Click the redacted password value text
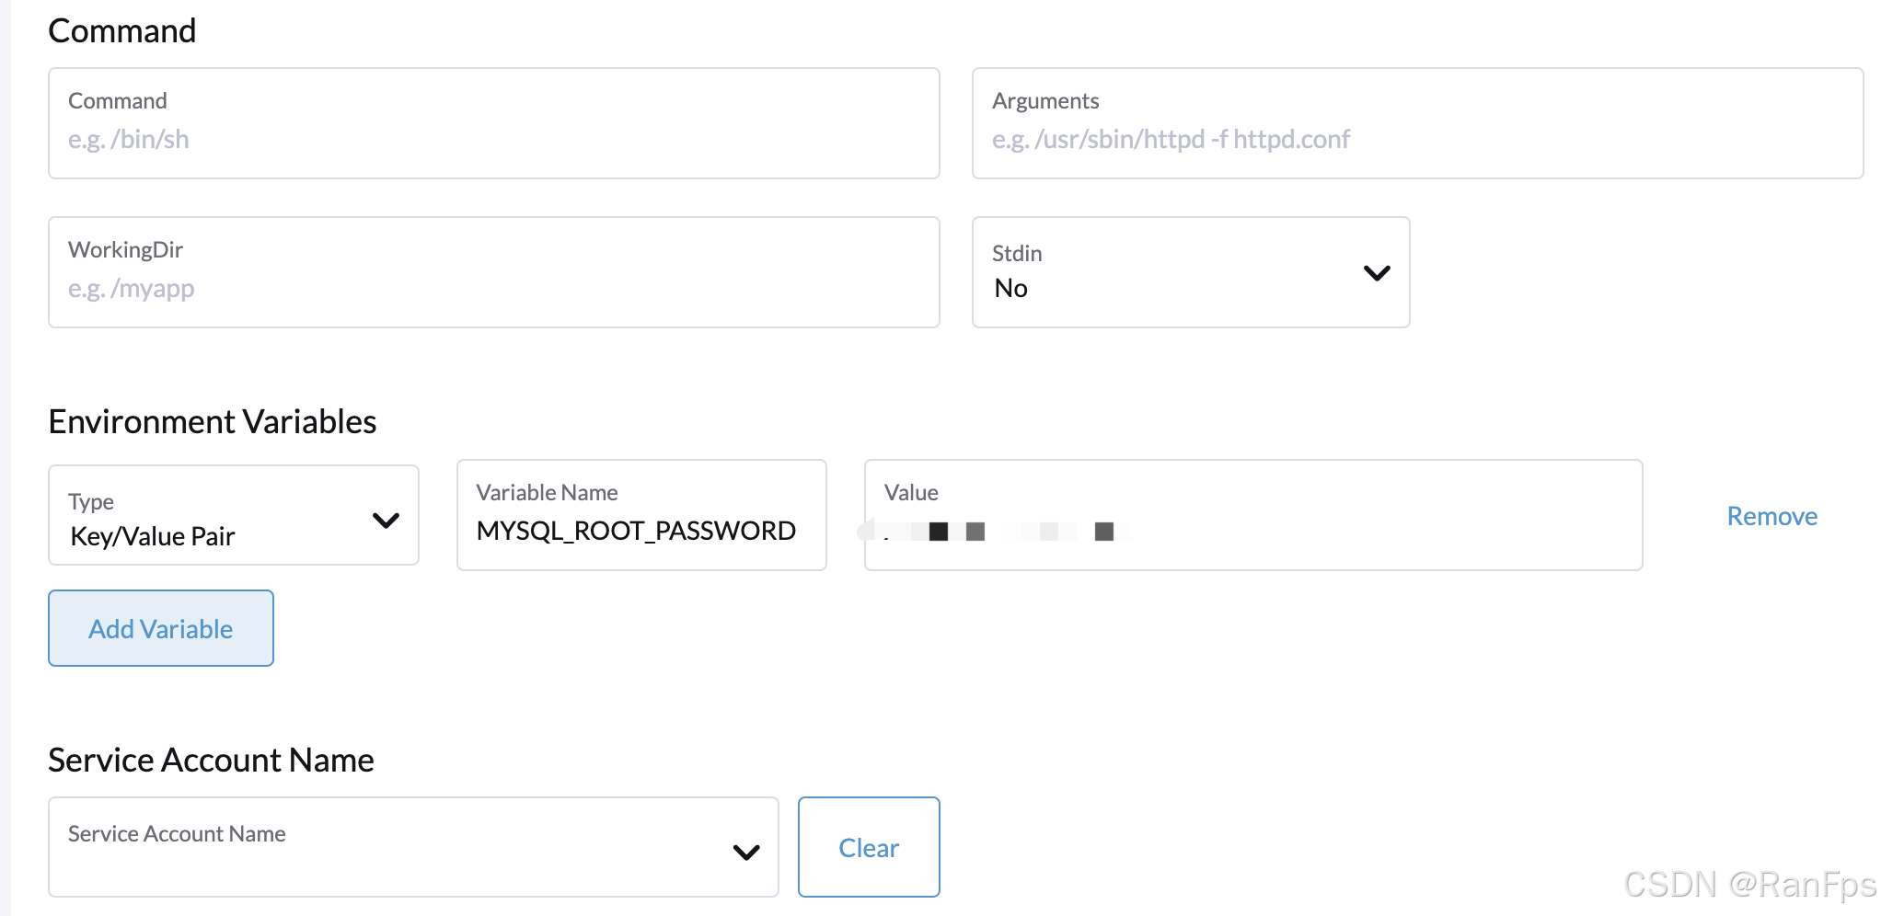 pos(994,532)
